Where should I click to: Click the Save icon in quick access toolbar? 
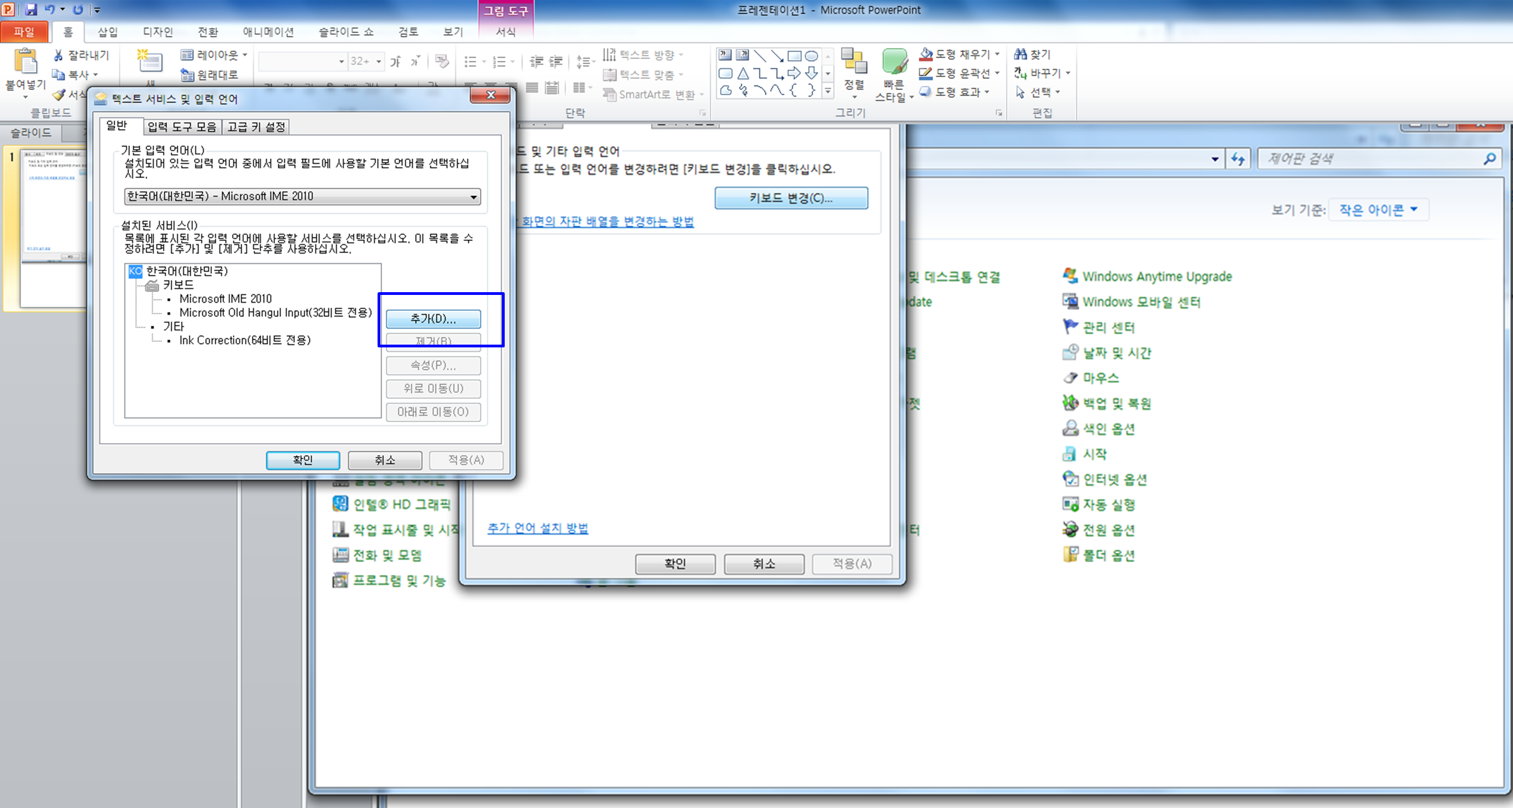pyautogui.click(x=31, y=9)
